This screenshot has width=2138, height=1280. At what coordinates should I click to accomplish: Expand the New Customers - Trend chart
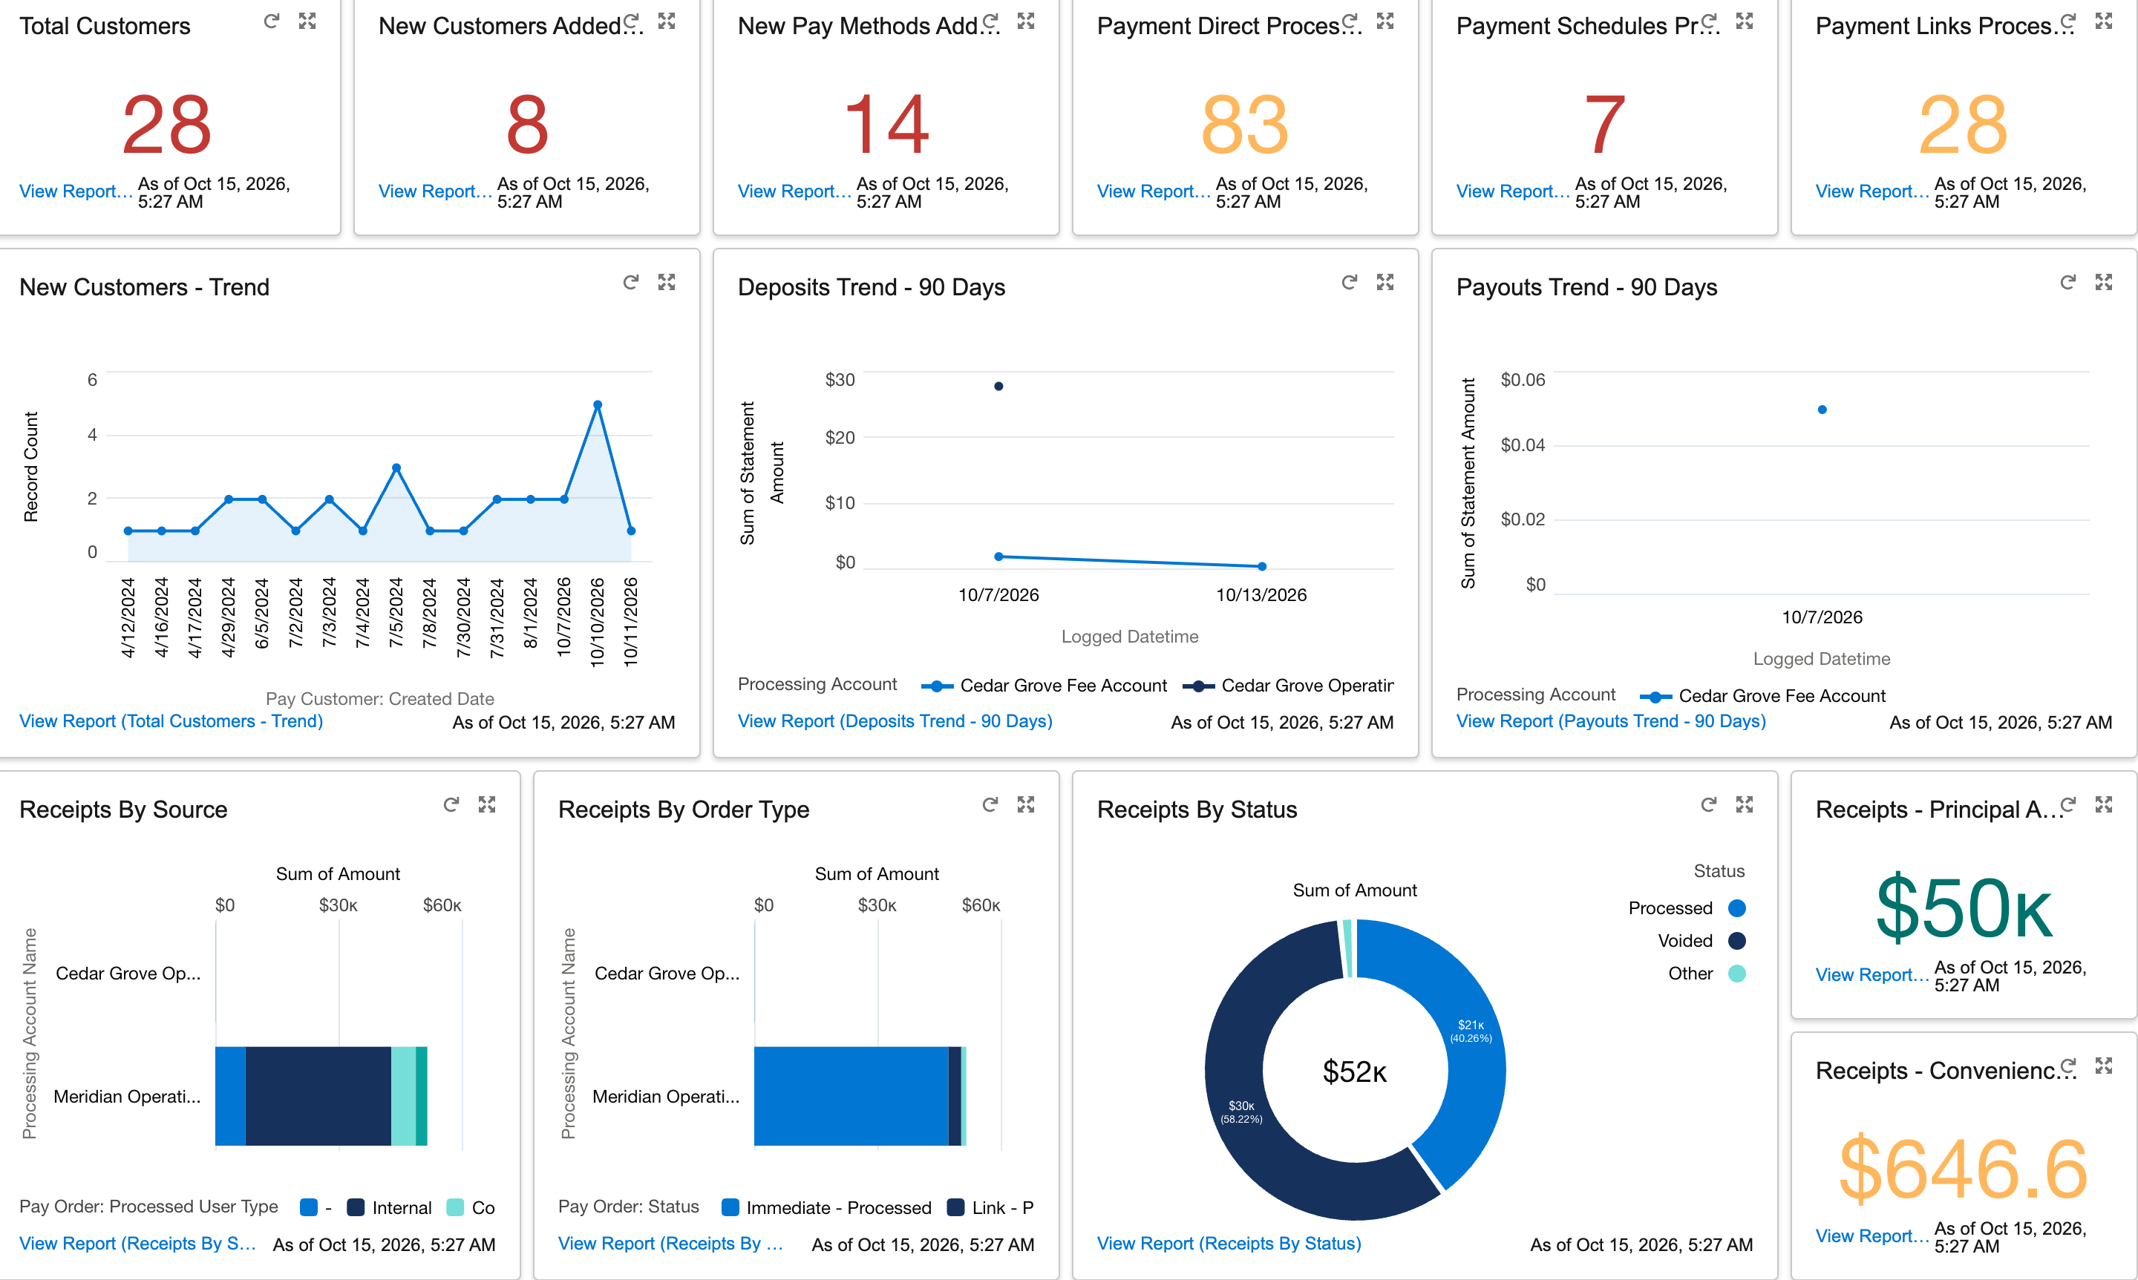click(x=667, y=282)
